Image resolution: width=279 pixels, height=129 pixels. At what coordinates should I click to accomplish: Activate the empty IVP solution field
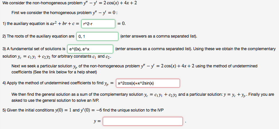tap(143, 121)
